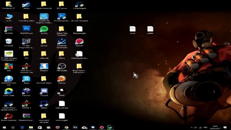Select the scout file on the desktop

point(132,30)
